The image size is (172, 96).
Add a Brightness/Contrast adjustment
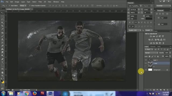151,36
